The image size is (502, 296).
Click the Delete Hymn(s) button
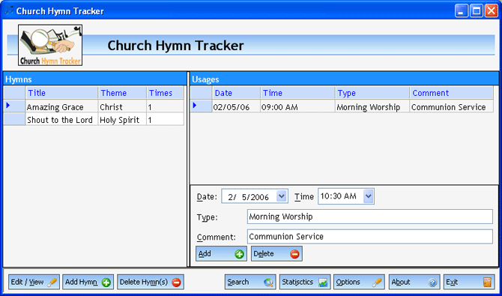click(x=151, y=282)
